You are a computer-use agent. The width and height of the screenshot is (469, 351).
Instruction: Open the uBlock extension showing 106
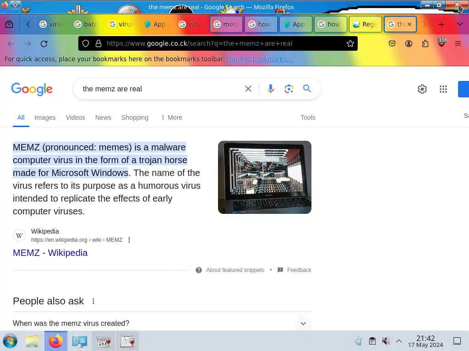442,43
